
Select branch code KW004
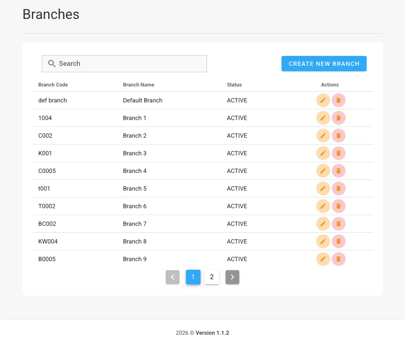coord(48,241)
